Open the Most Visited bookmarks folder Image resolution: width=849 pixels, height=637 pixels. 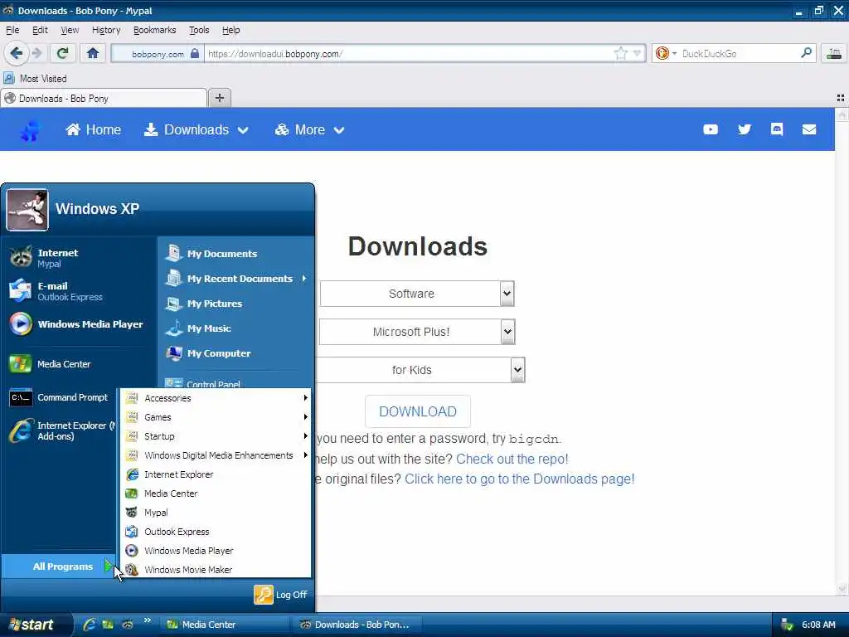click(35, 79)
